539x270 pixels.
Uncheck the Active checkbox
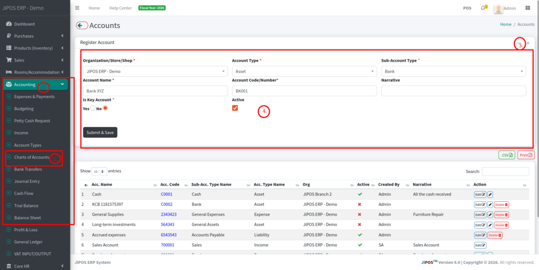point(235,108)
